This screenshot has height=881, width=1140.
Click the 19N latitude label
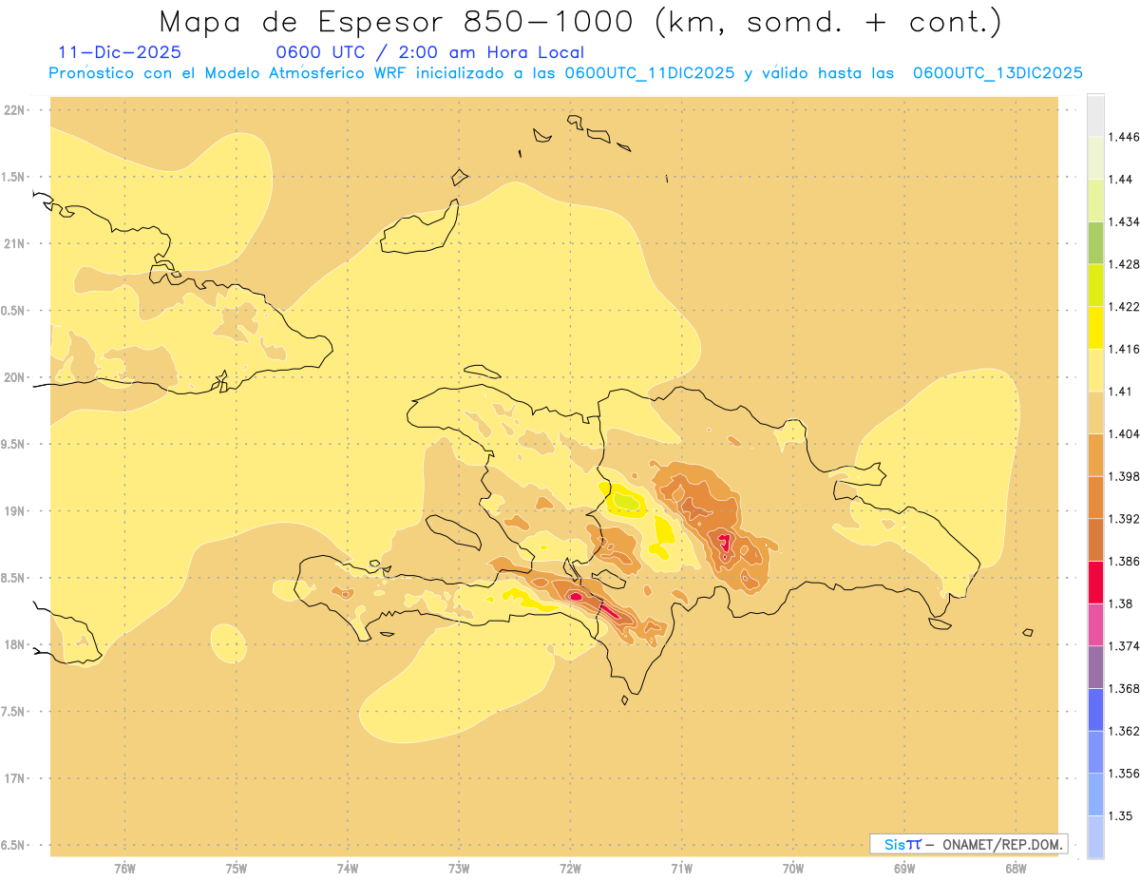point(16,511)
